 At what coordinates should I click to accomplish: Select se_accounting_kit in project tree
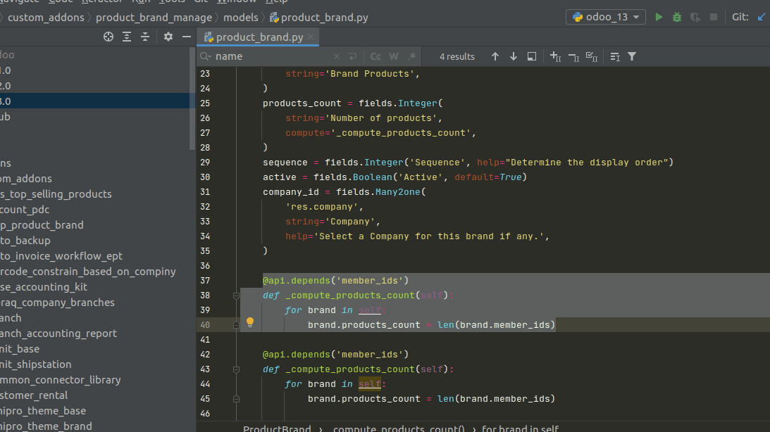coord(44,287)
